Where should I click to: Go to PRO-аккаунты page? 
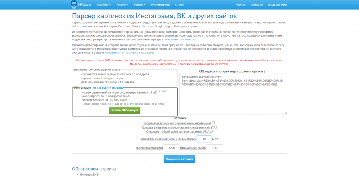(x=160, y=5)
